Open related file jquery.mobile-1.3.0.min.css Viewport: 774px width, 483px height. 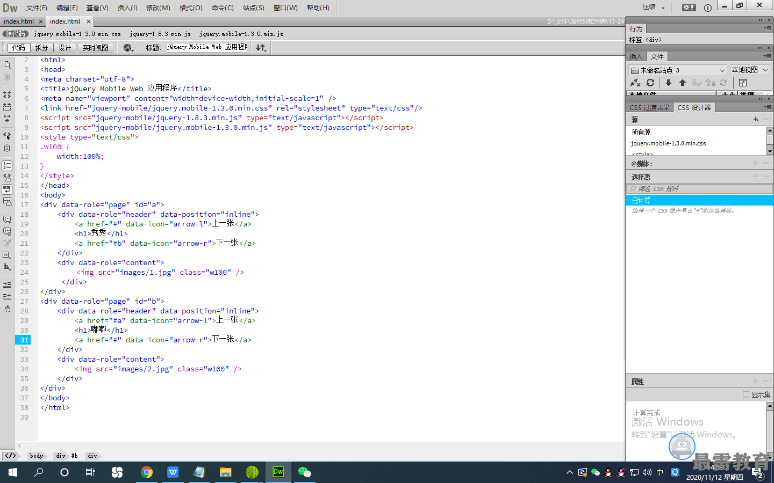77,34
